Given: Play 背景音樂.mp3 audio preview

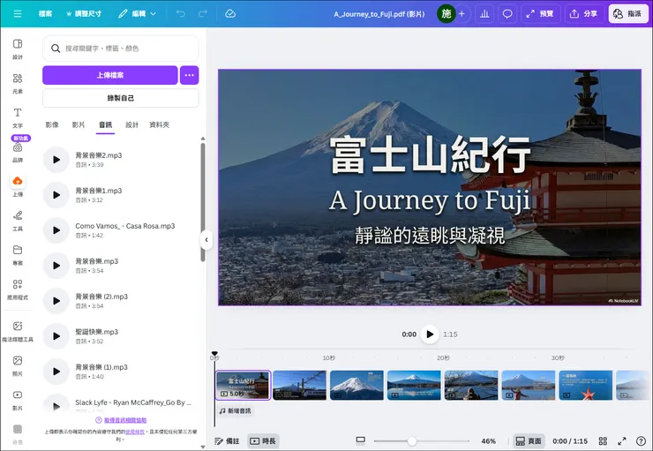Looking at the screenshot, I should pos(56,266).
